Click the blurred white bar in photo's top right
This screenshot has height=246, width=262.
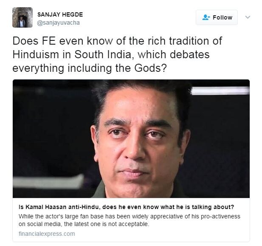220,91
